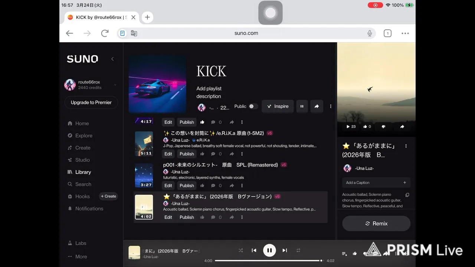
Task: Open more options for あるがままに row
Action: click(242, 217)
